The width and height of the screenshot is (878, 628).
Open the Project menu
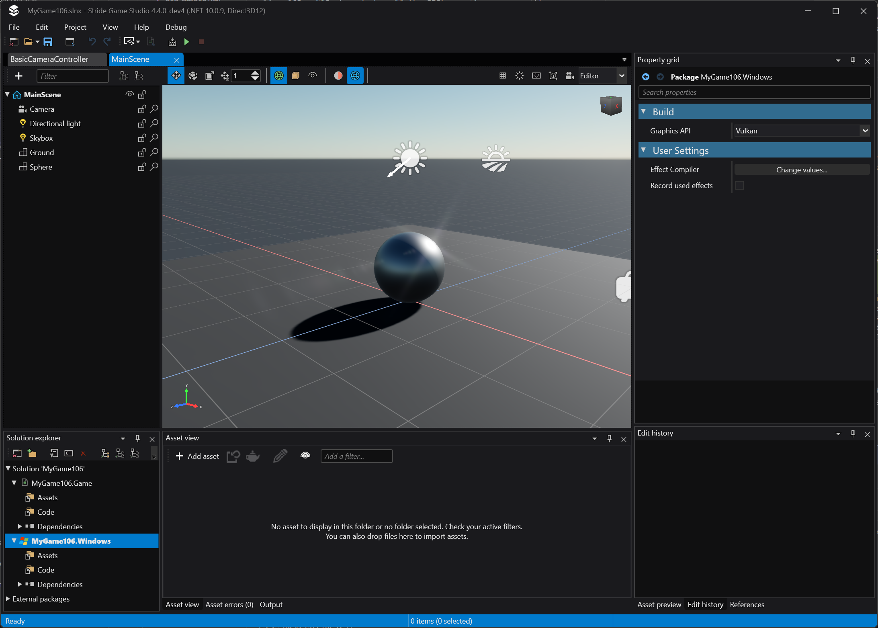click(x=75, y=27)
